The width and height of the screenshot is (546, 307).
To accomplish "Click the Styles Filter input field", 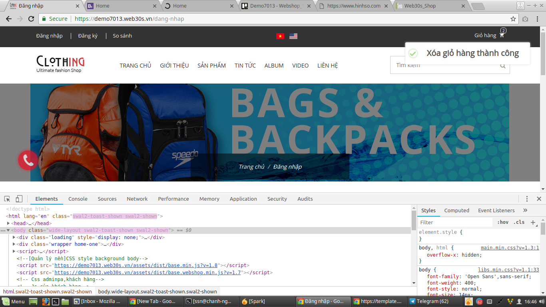I will pyautogui.click(x=456, y=222).
